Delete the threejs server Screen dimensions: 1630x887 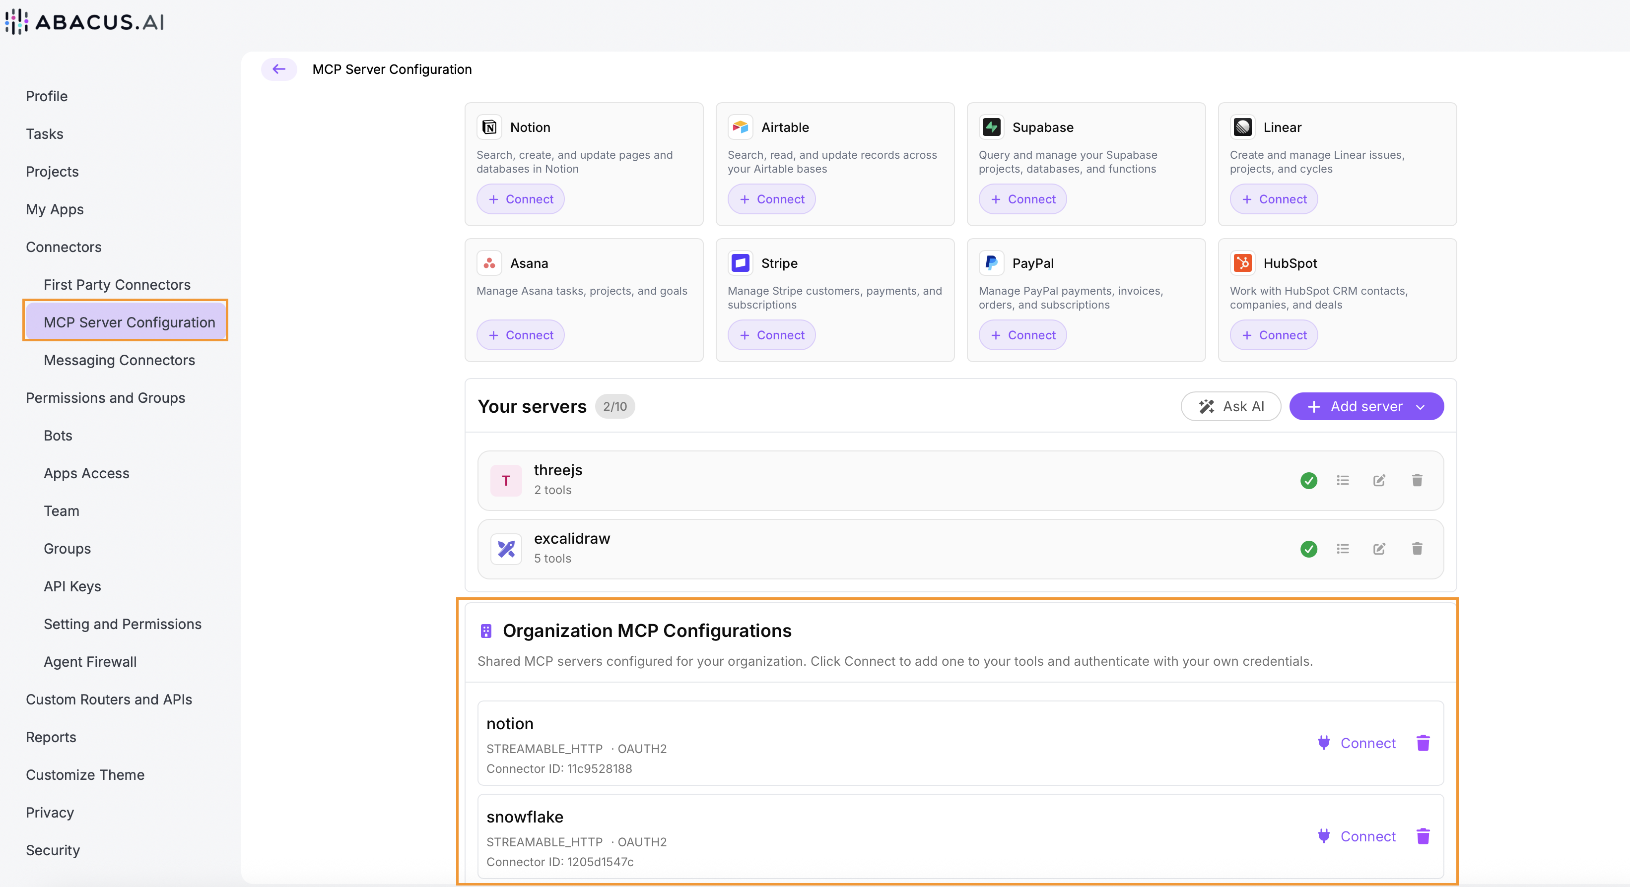(1418, 481)
